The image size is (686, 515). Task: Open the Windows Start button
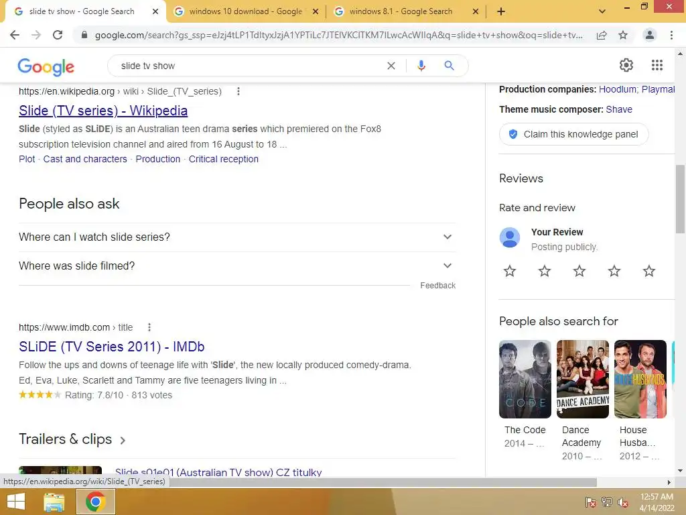(x=16, y=502)
